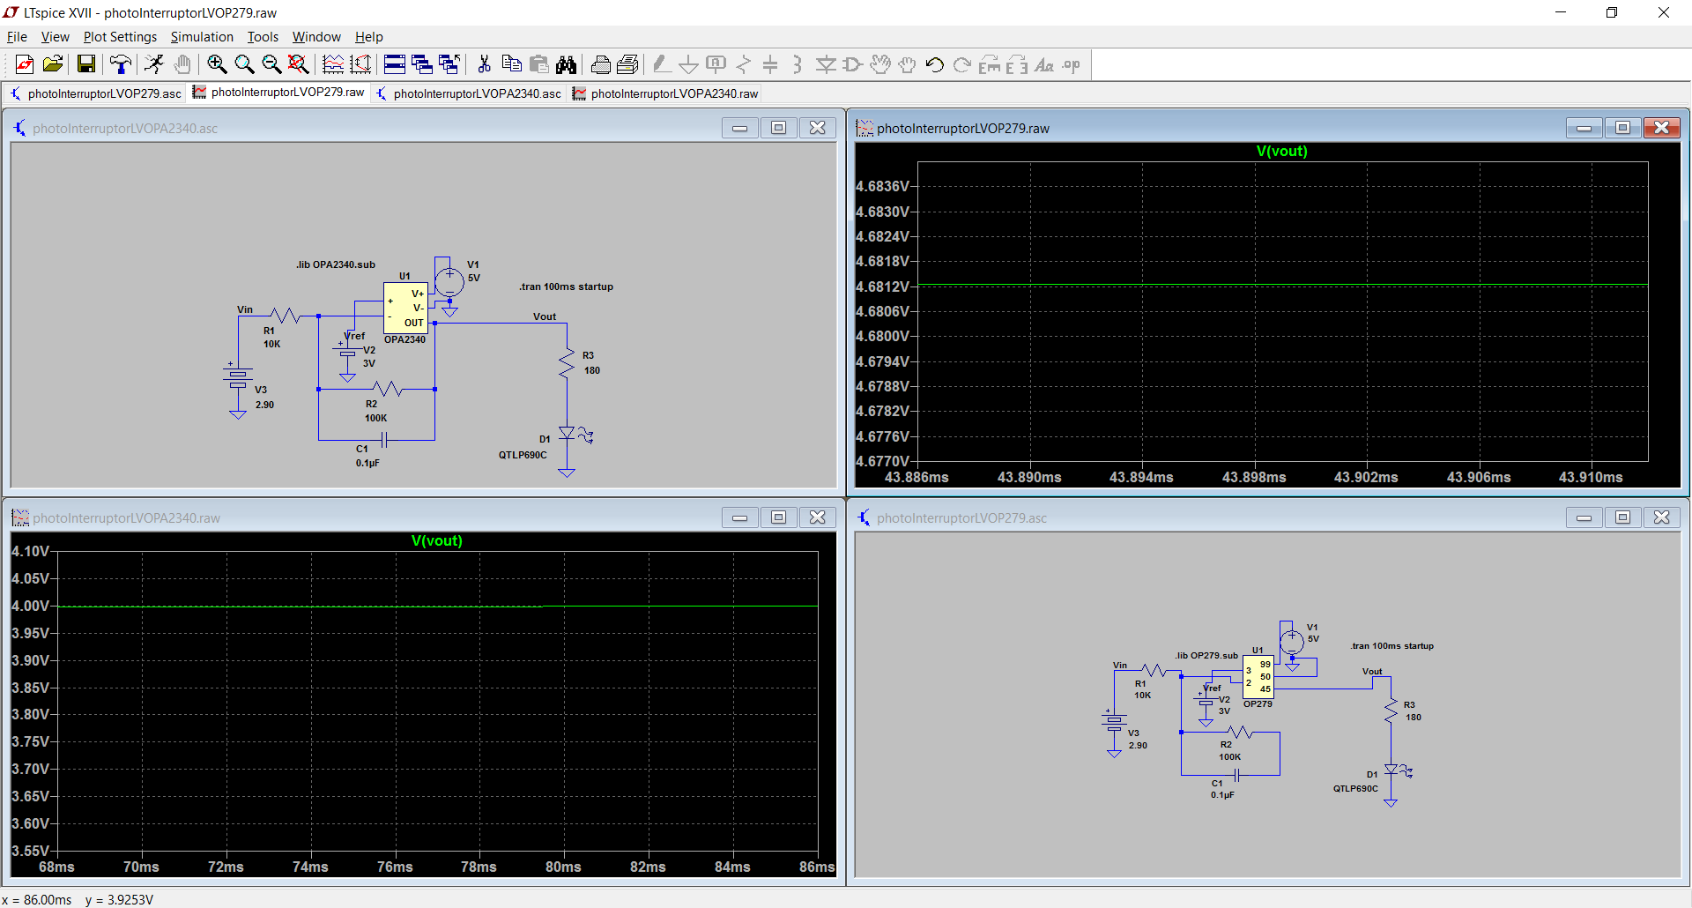This screenshot has width=1692, height=908.
Task: Open the View menu
Action: point(55,37)
